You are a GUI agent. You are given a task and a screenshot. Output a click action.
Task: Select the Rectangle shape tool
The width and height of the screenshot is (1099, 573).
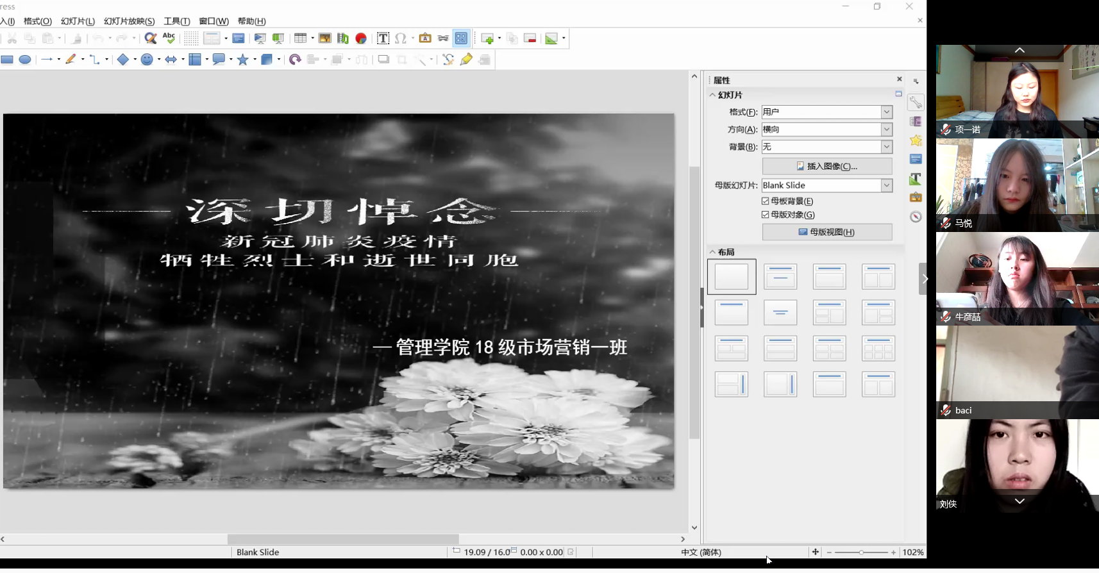point(7,60)
